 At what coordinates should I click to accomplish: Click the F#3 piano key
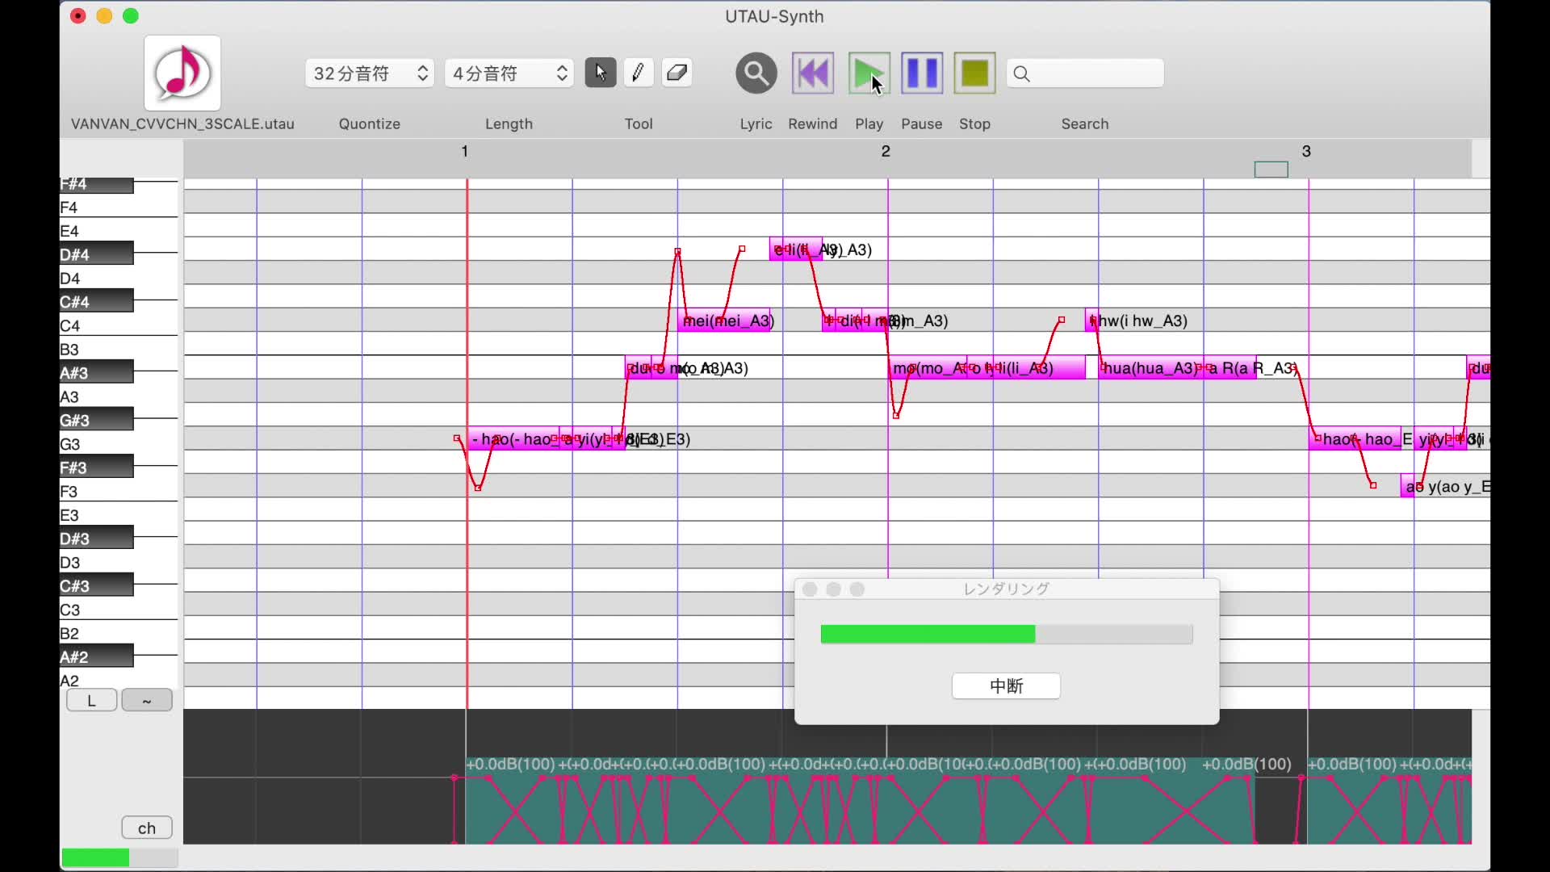(96, 467)
